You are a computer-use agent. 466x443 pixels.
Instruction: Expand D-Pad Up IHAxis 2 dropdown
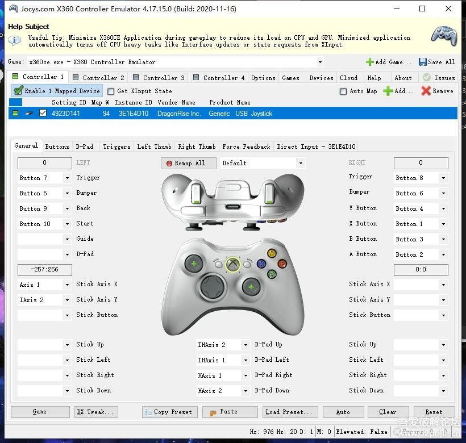click(x=246, y=345)
